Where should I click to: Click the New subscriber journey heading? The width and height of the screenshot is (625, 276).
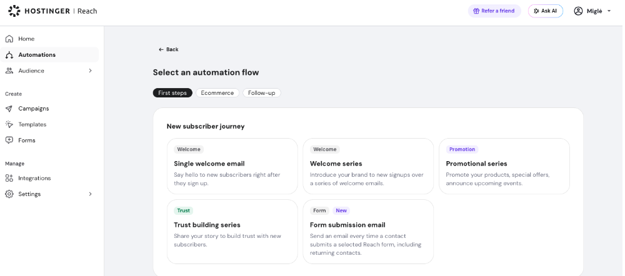[206, 126]
